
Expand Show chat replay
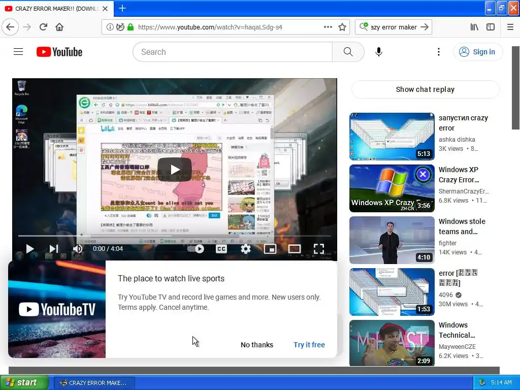pos(425,89)
